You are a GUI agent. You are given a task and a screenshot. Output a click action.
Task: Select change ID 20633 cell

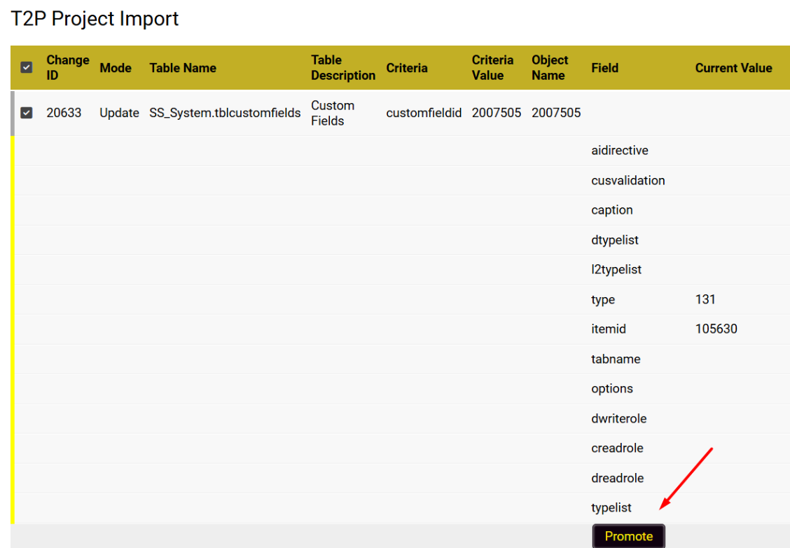(64, 112)
